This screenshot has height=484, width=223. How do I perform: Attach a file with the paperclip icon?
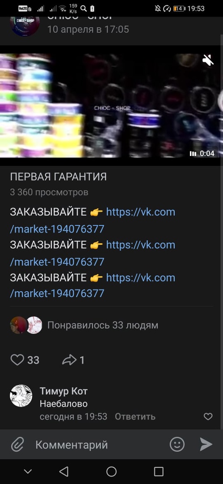(x=17, y=445)
